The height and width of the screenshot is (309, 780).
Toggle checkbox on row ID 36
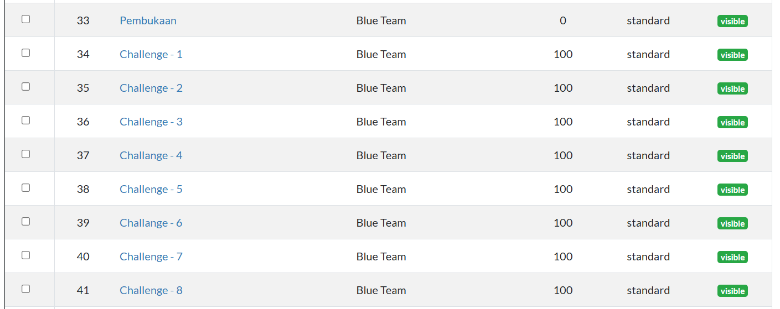click(x=25, y=121)
